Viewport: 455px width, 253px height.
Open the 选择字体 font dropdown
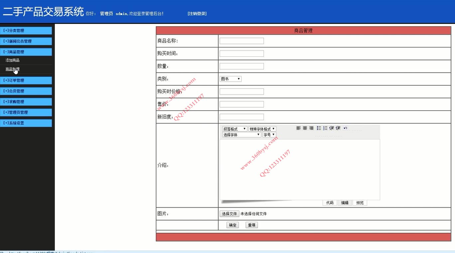[242, 135]
